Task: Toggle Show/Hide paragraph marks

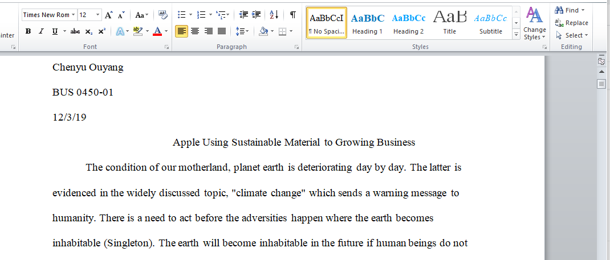Action: pyautogui.click(x=293, y=15)
